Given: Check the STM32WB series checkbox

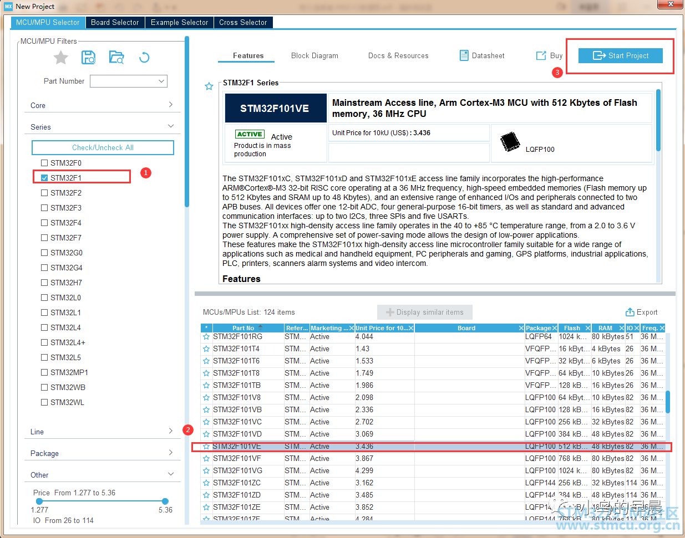Looking at the screenshot, I should (44, 387).
